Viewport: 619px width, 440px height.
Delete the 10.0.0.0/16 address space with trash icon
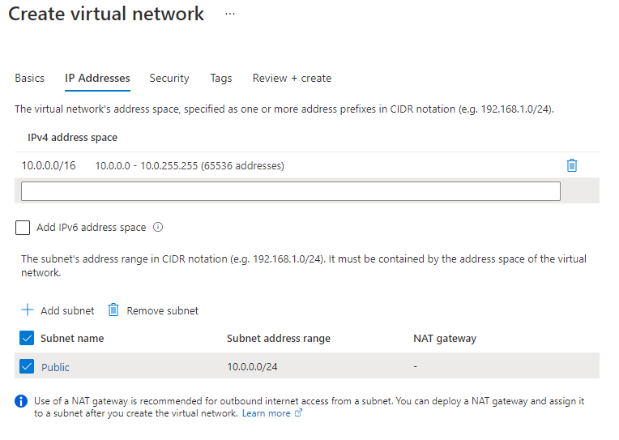click(x=572, y=165)
